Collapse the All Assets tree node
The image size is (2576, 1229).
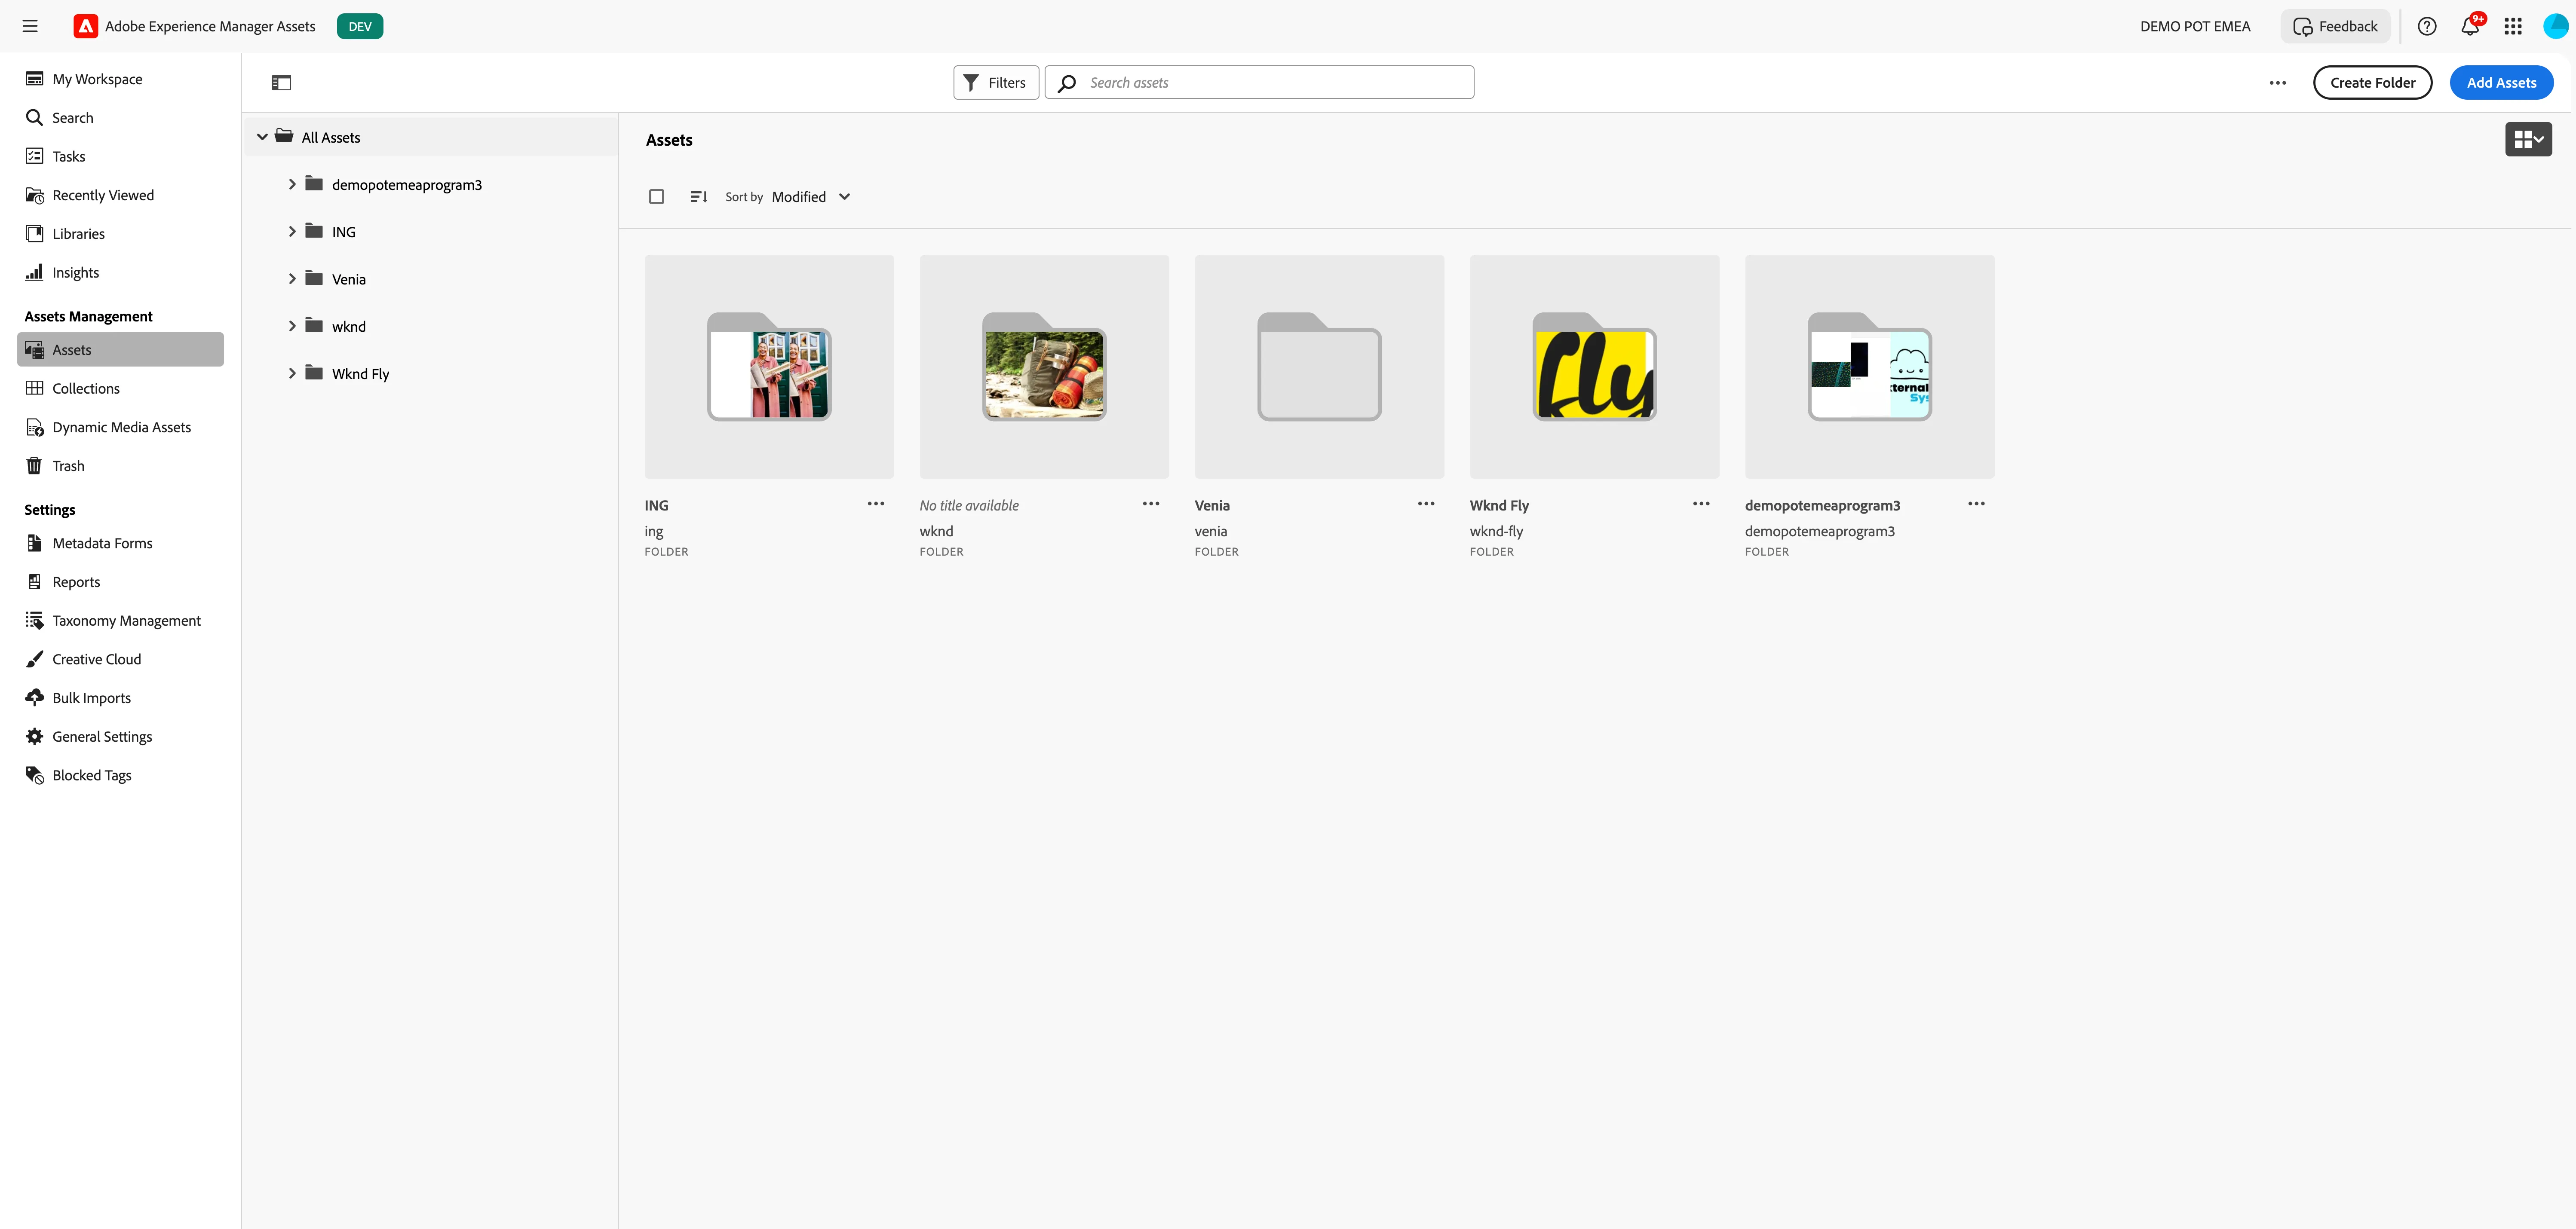pos(262,137)
